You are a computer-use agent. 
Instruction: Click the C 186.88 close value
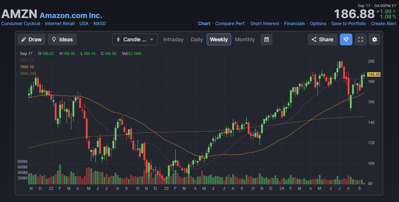pos(109,53)
